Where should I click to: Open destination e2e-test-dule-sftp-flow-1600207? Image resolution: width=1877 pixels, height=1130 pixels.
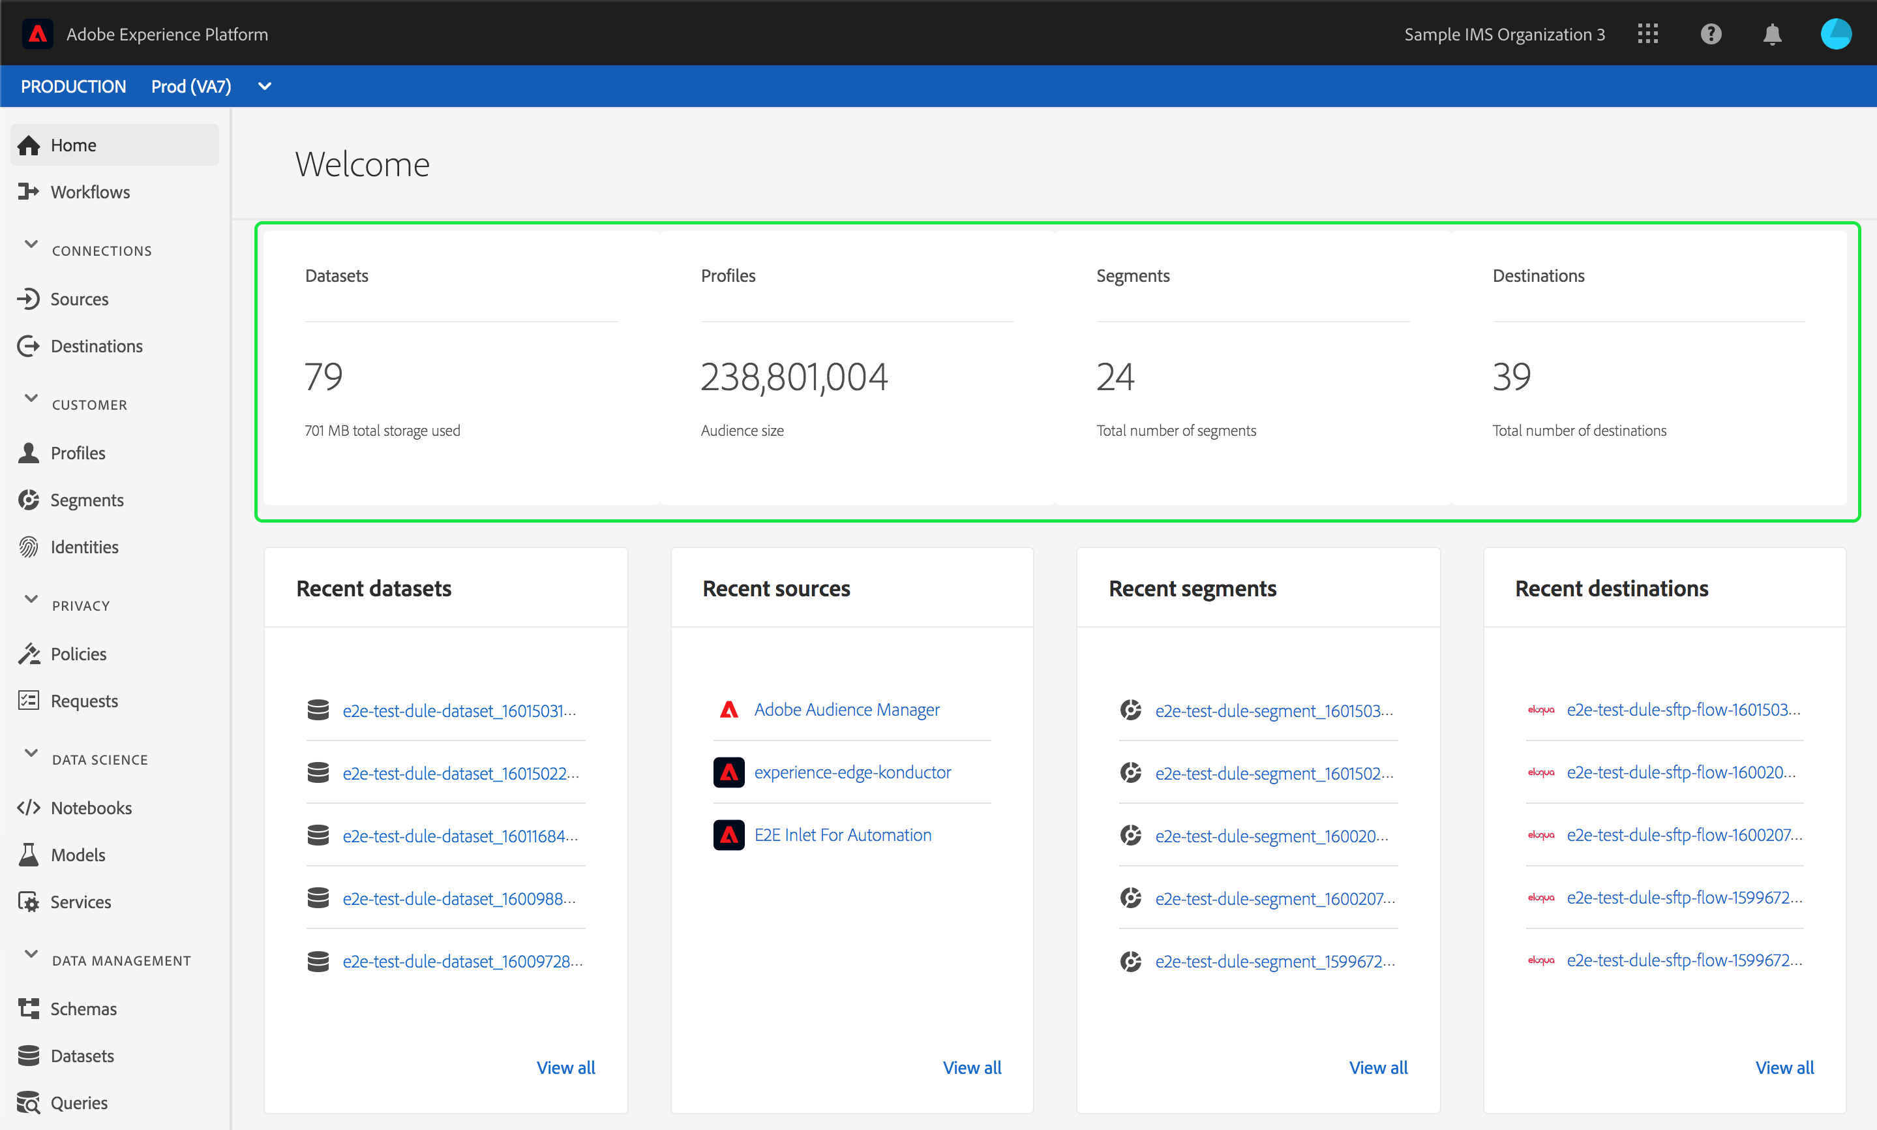click(1684, 835)
